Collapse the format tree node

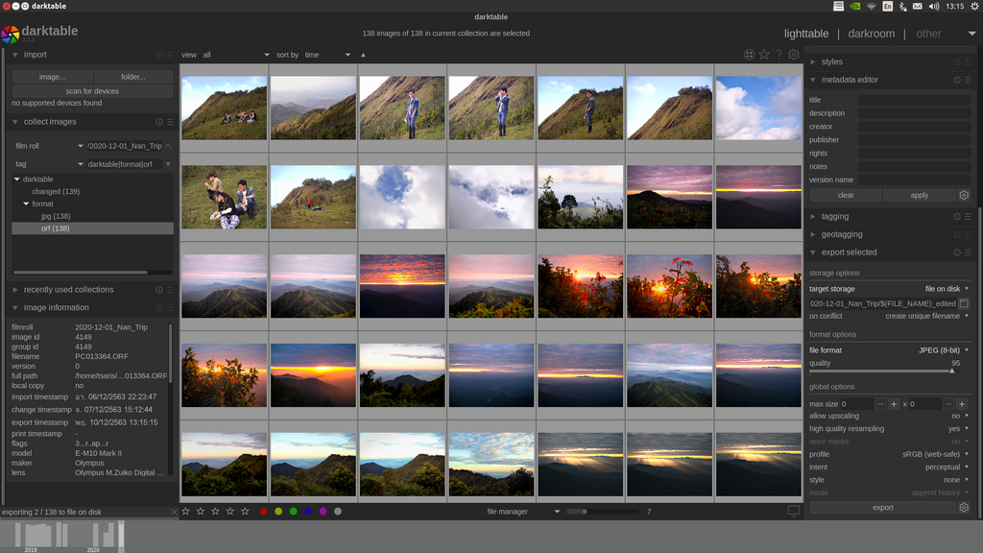coord(26,204)
